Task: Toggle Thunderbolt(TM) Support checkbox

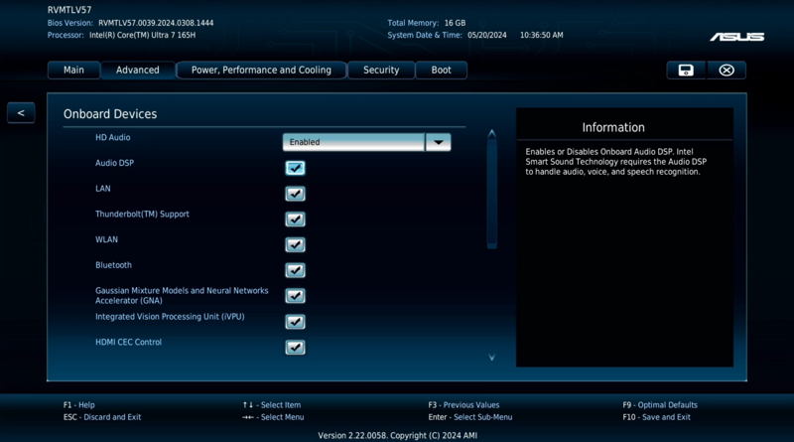Action: tap(295, 219)
